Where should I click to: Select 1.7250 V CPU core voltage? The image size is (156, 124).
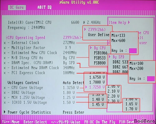[97, 87]
